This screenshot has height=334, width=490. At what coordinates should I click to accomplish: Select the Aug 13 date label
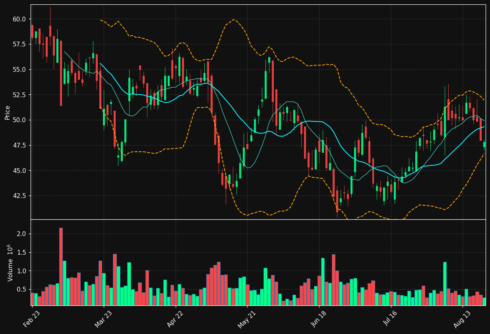461,319
